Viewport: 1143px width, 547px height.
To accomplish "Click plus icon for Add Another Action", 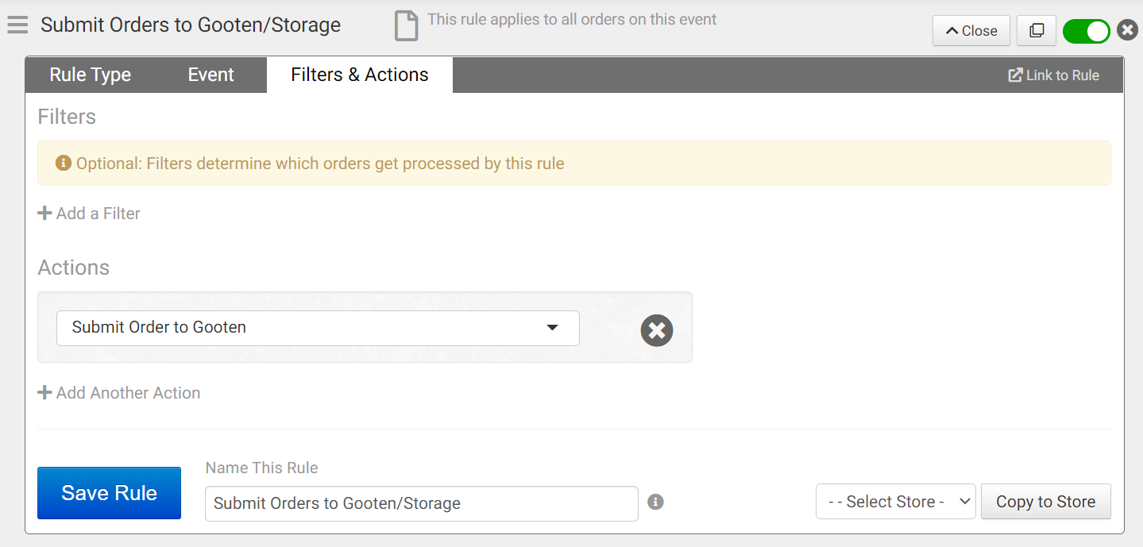I will click(45, 393).
